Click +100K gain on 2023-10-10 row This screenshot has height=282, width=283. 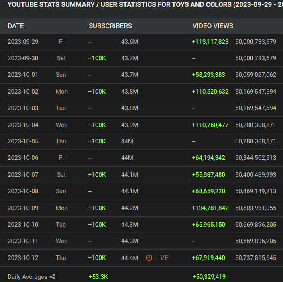97,225
